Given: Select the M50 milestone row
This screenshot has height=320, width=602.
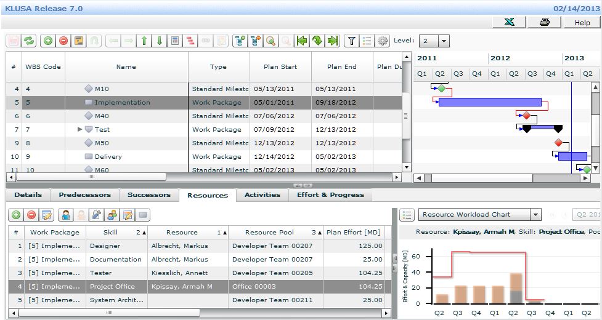Looking at the screenshot, I should click(x=203, y=143).
